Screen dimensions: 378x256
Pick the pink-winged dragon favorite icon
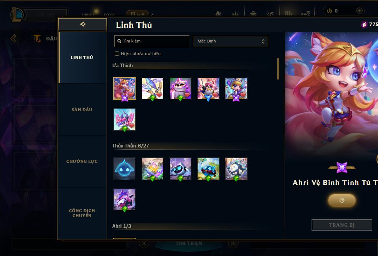tap(125, 119)
